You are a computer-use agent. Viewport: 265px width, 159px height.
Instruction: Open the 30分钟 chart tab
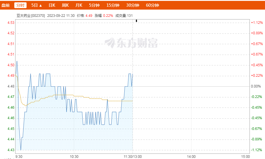pos(133,5)
